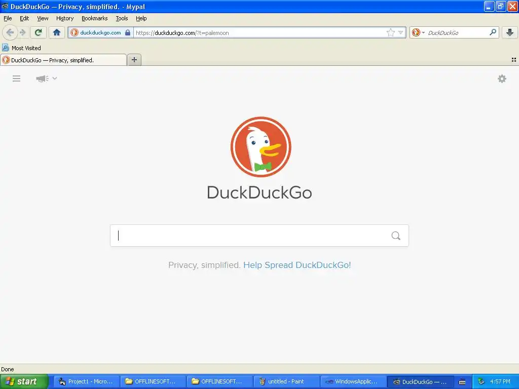Switch to untitled - Paint taskbar window
Viewport: 519px width, 389px height.
[287, 381]
